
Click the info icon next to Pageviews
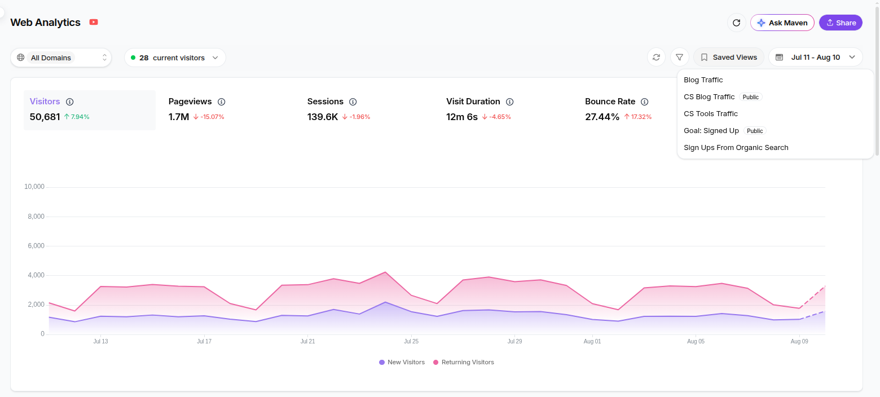coord(221,102)
